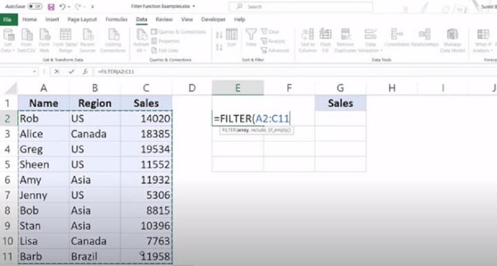Open the Undo history dropdown arrow

pyautogui.click(x=69, y=7)
